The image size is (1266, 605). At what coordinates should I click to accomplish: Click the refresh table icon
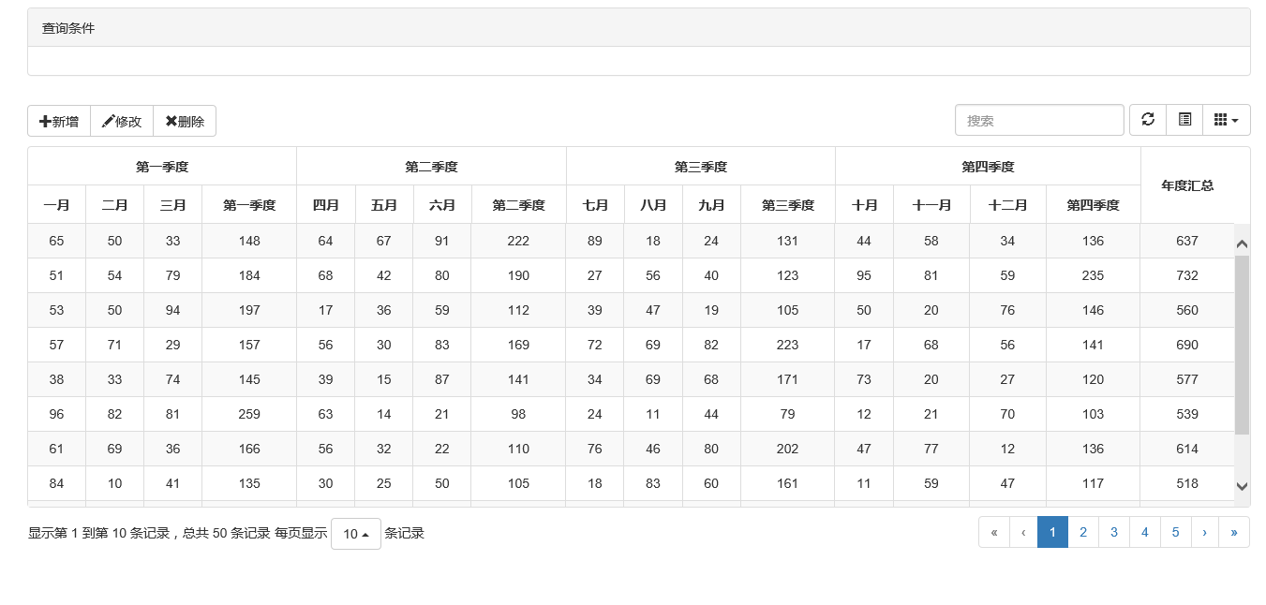pyautogui.click(x=1147, y=120)
